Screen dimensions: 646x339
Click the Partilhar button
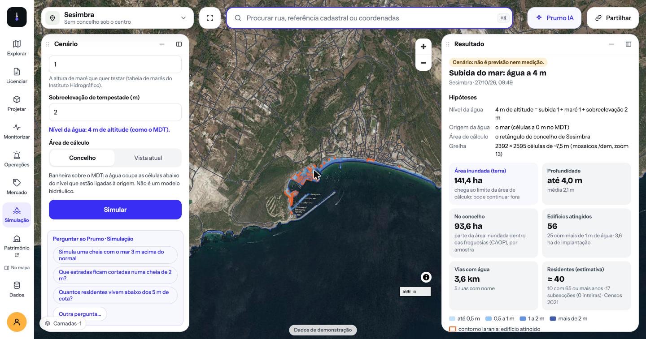(613, 18)
